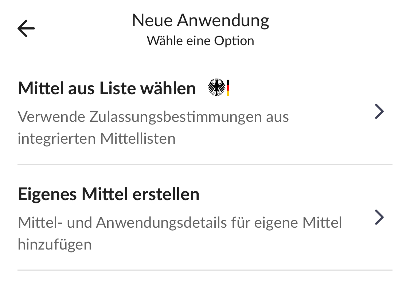The height and width of the screenshot is (307, 410).
Task: Tap the word "hinzufügen"
Action: pyautogui.click(x=55, y=244)
